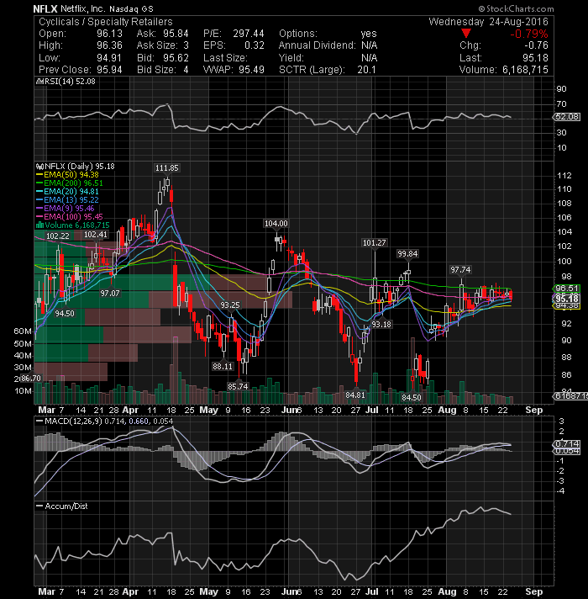Select the EMA(13) 95.22 legend entry
The width and height of the screenshot is (588, 599).
(x=67, y=200)
